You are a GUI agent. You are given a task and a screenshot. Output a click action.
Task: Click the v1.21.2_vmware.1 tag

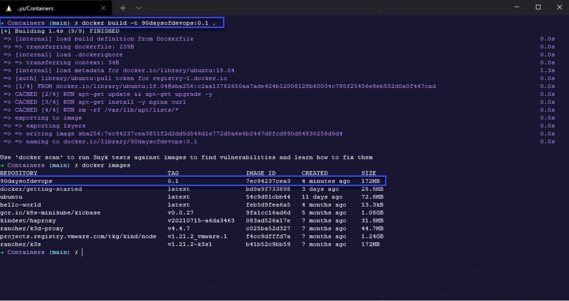point(197,236)
